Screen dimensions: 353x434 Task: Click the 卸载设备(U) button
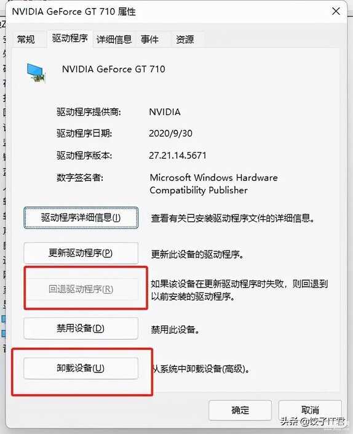(81, 368)
